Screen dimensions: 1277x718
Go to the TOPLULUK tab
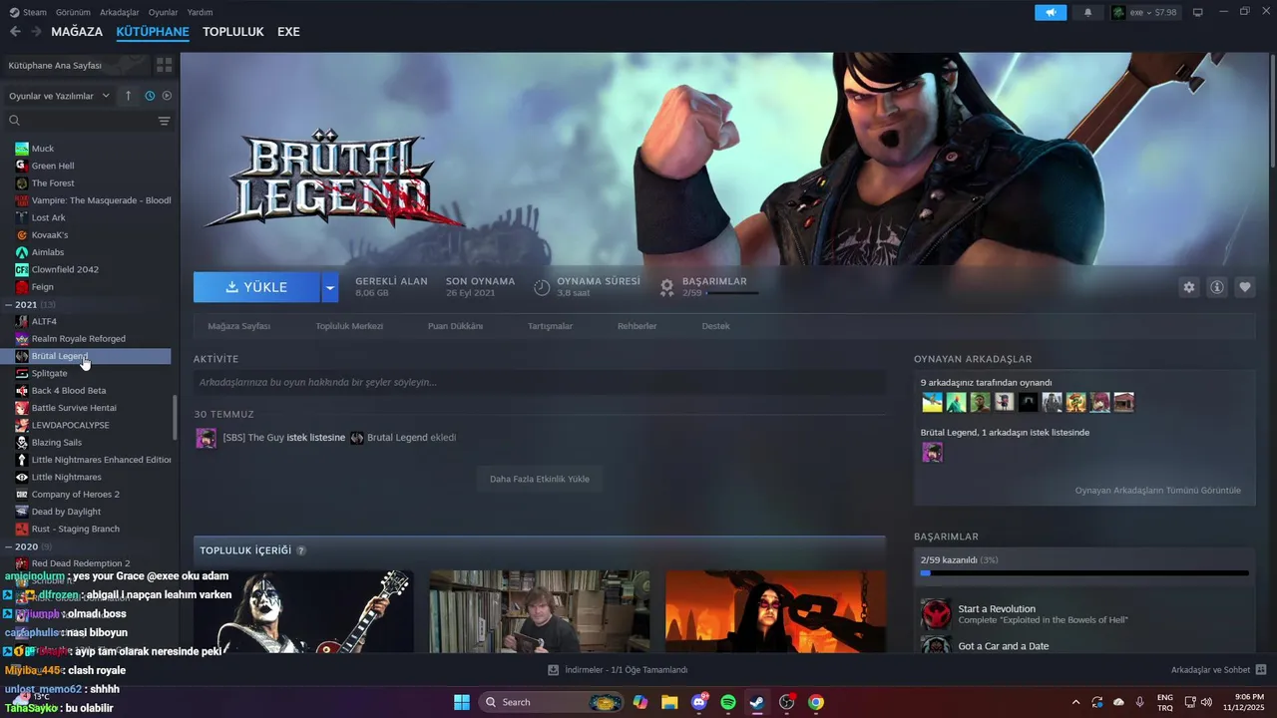click(x=232, y=32)
